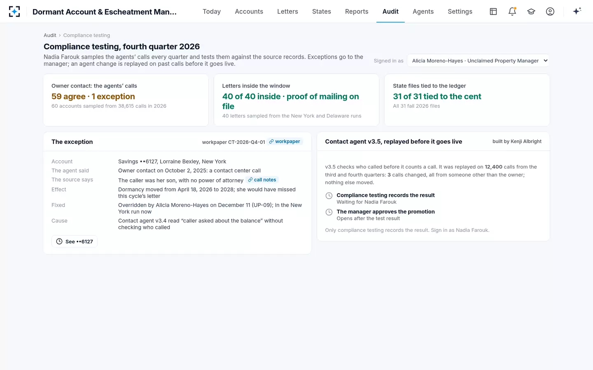
Task: Go to the Today tab
Action: (x=212, y=12)
